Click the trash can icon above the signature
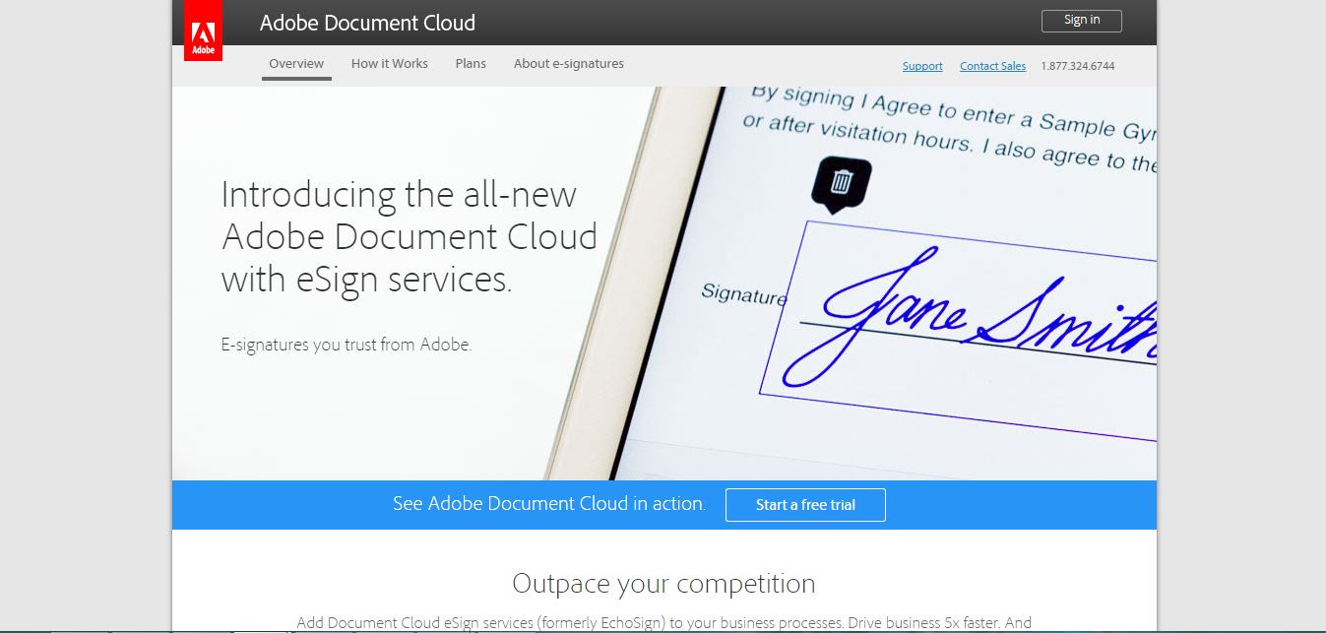Image resolution: width=1326 pixels, height=633 pixels. pos(842,182)
